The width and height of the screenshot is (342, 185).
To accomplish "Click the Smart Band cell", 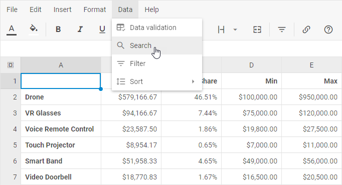I will pos(61,161).
